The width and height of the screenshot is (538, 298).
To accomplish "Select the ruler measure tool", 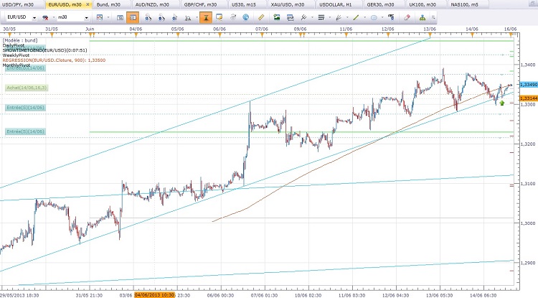I will coord(261,17).
